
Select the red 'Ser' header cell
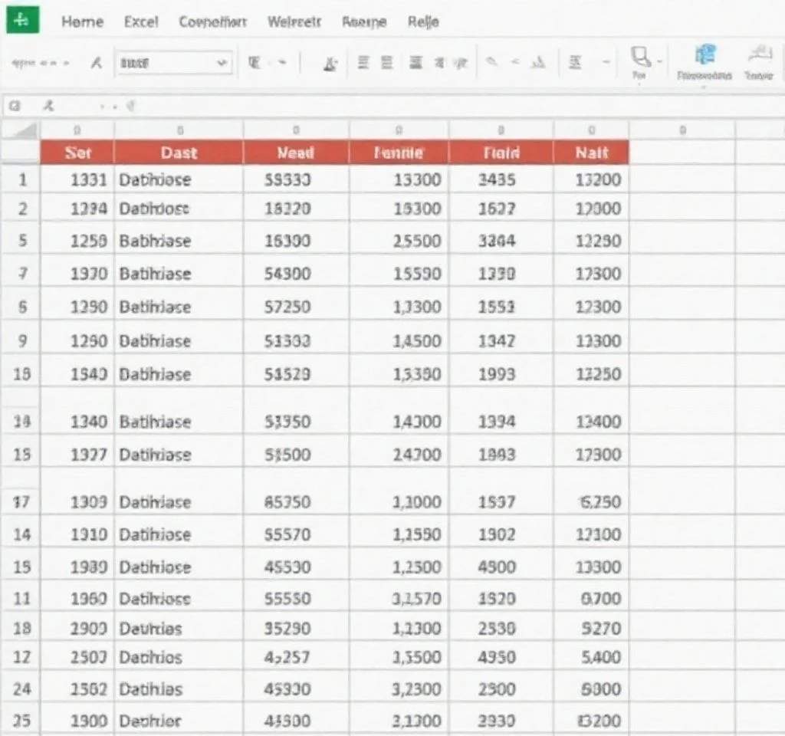click(x=77, y=153)
